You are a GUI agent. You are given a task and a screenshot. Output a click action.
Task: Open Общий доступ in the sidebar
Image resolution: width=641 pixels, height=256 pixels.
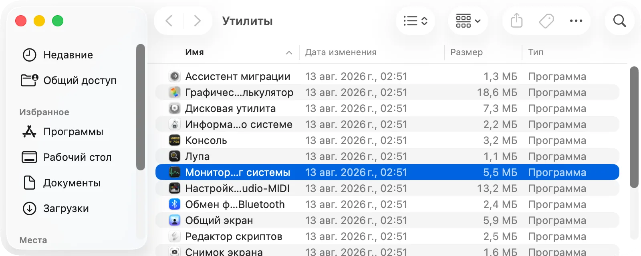(x=80, y=80)
